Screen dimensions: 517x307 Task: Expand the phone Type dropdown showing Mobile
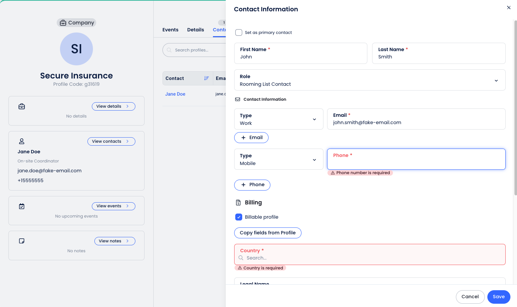tap(278, 160)
